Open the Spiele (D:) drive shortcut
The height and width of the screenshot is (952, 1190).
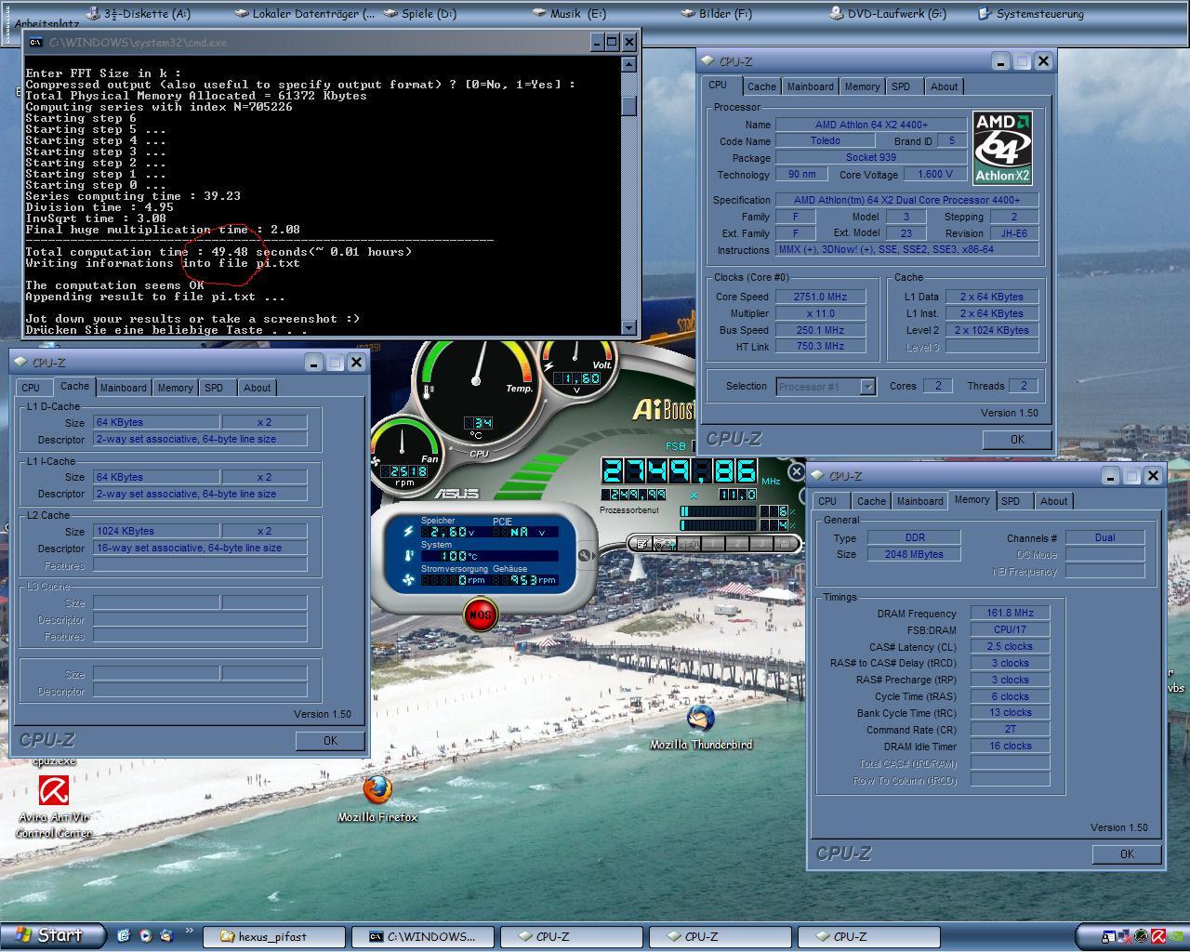pyautogui.click(x=420, y=14)
